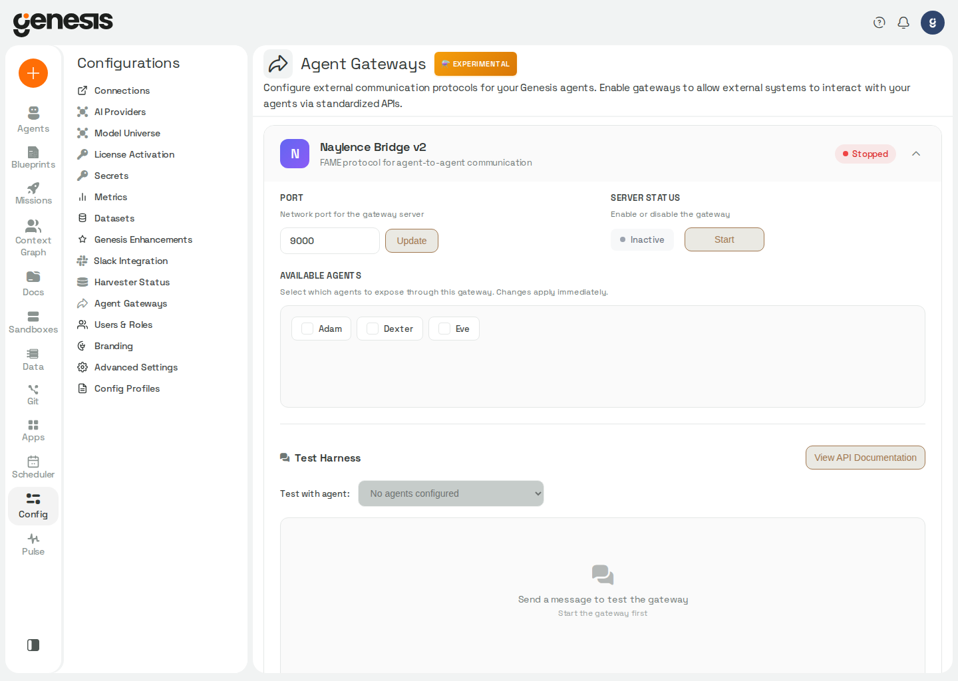Open Slack Integration settings
Screen dimensions: 958x681
(x=122, y=261)
